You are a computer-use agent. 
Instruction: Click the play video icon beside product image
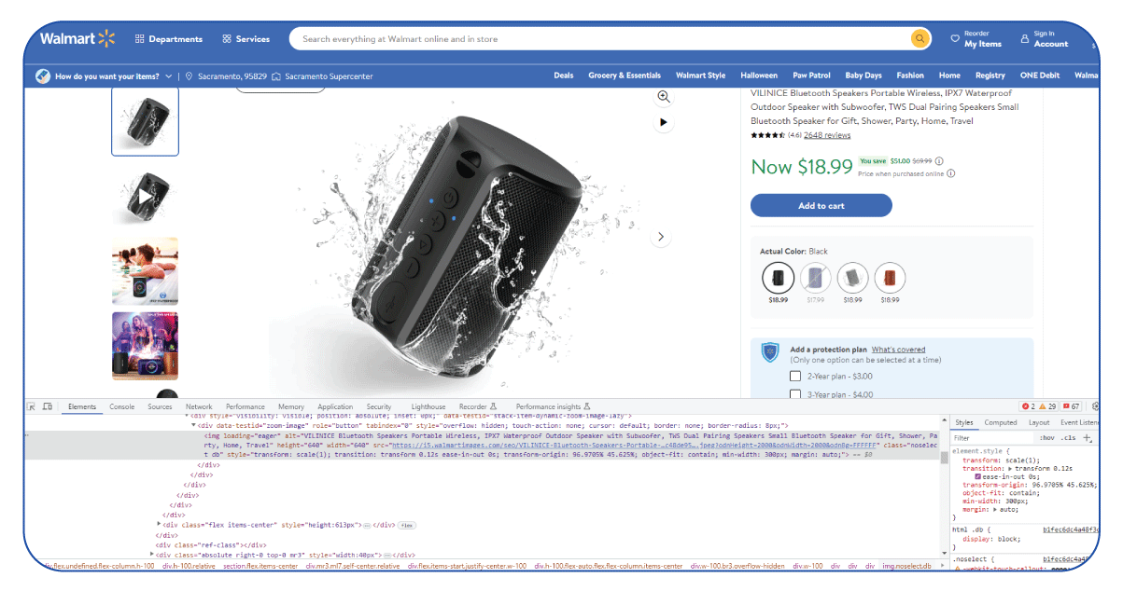(x=664, y=122)
